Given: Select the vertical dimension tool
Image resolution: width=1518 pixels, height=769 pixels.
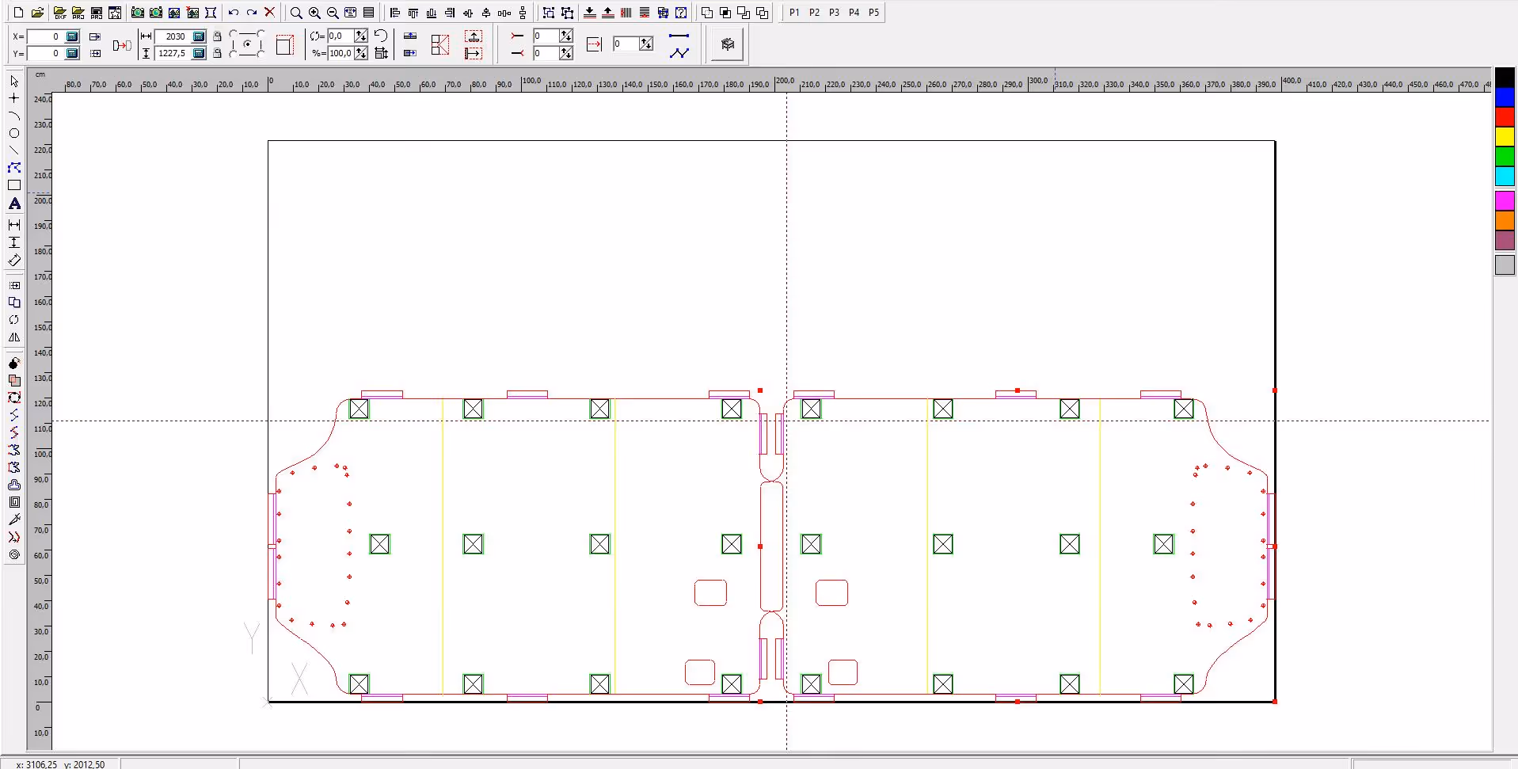Looking at the screenshot, I should (x=14, y=242).
